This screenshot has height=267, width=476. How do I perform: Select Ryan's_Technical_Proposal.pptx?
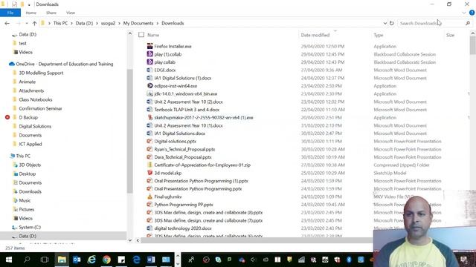point(184,149)
